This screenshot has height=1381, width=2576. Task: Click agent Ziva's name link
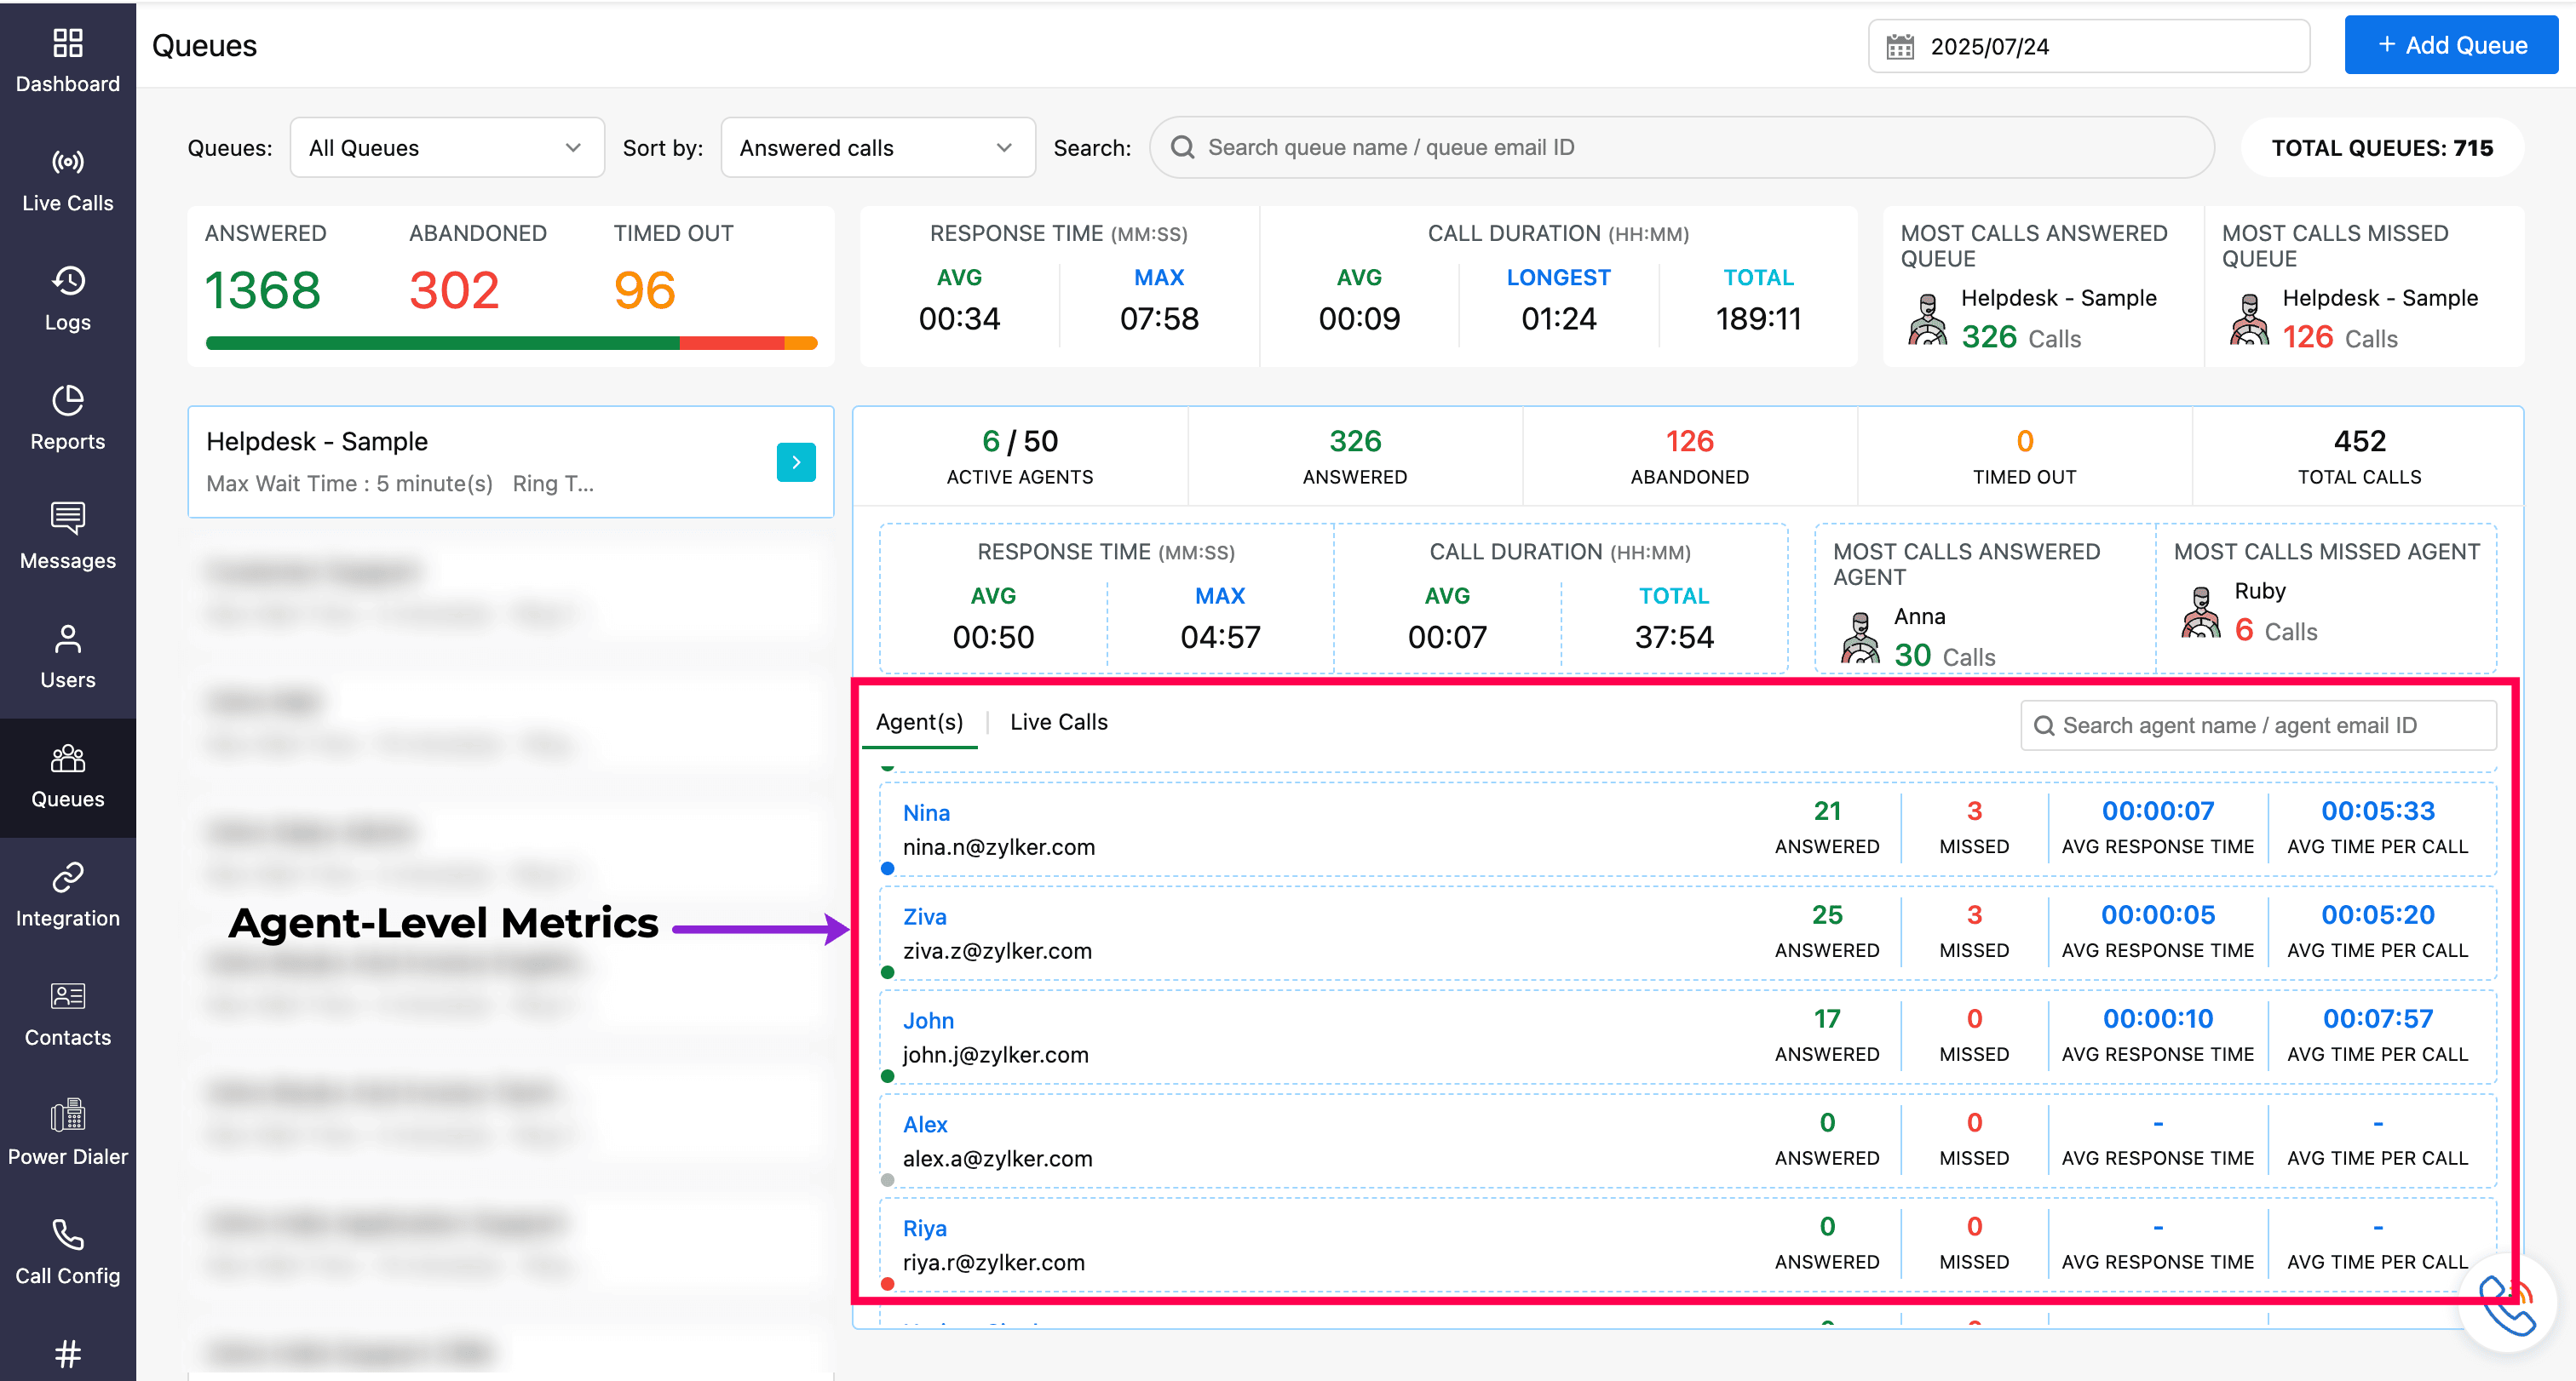point(924,916)
